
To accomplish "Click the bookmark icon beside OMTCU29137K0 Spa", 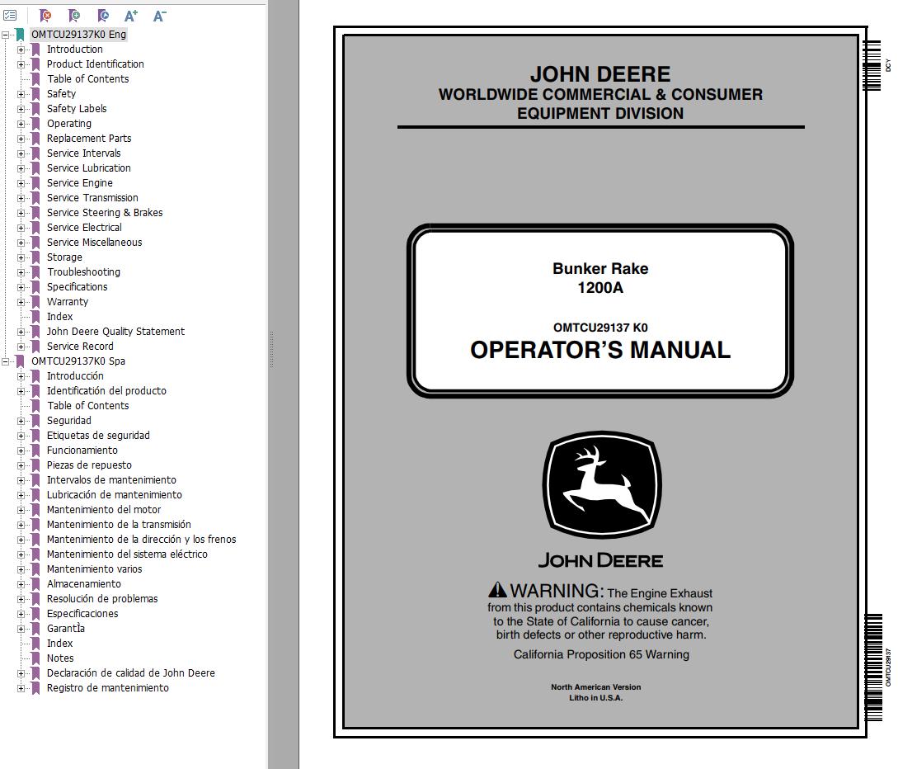I will pyautogui.click(x=20, y=361).
